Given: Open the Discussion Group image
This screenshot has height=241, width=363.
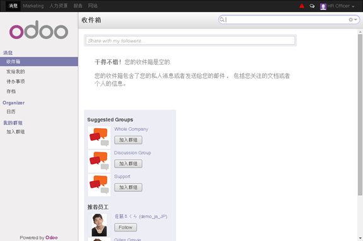Looking at the screenshot, I should click(x=100, y=161).
